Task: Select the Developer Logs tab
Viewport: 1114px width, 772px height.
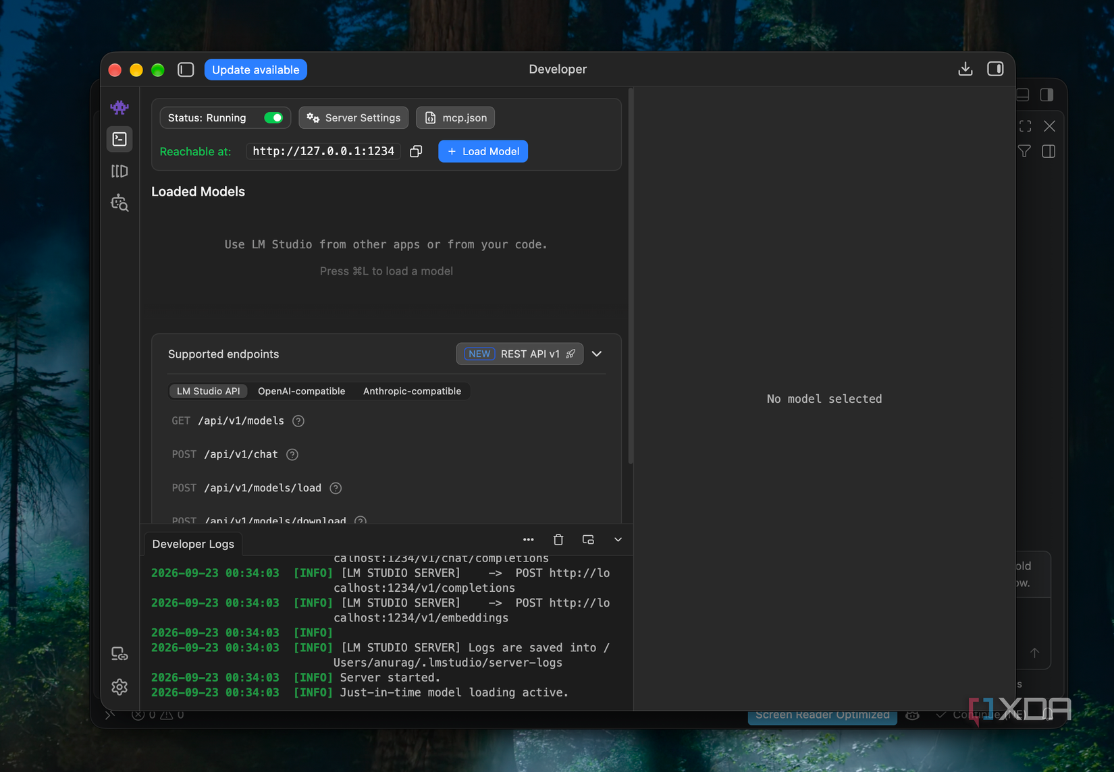Action: tap(193, 544)
